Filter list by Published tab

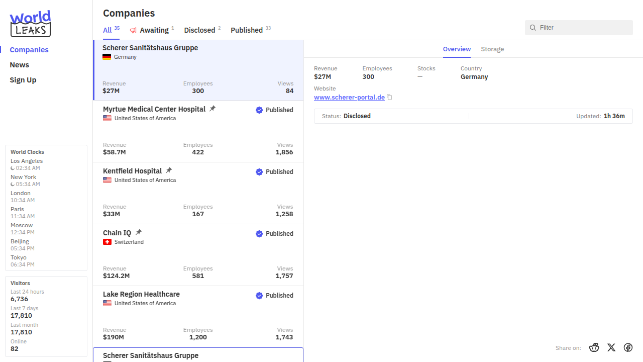tap(247, 30)
